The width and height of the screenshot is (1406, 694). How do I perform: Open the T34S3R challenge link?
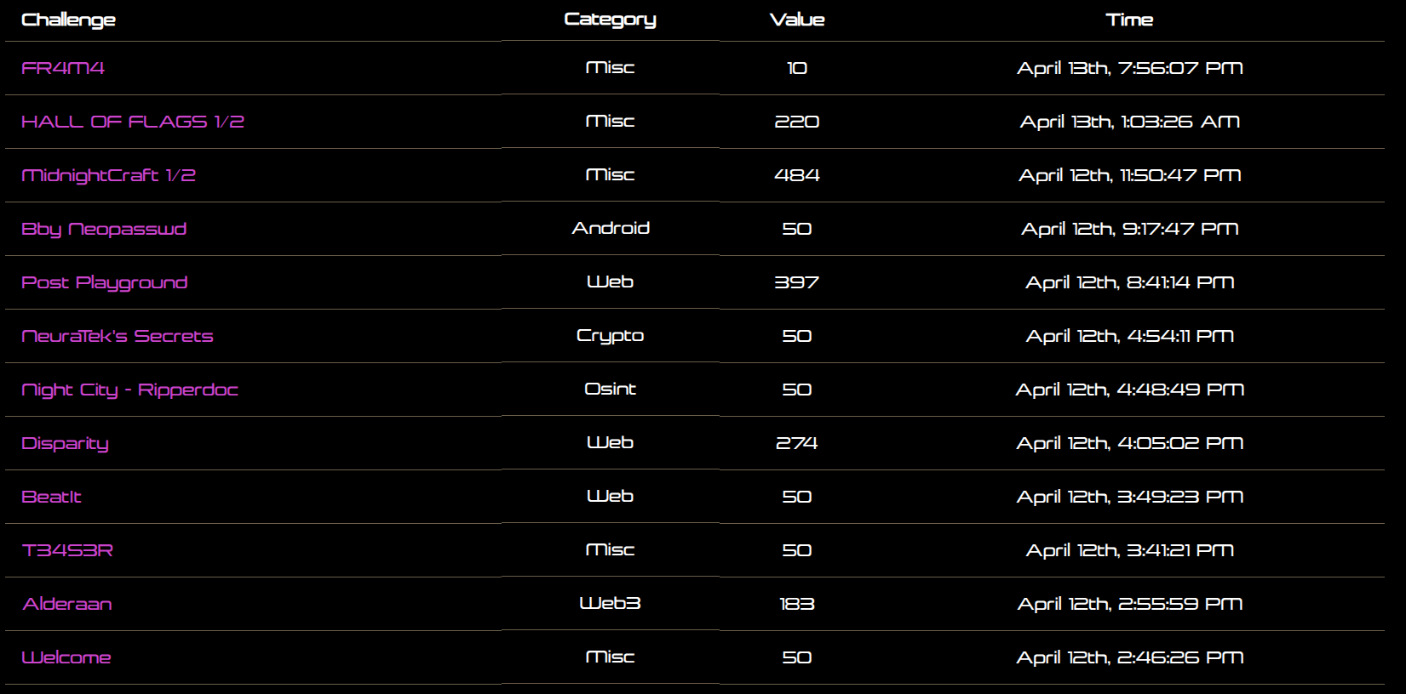pos(67,550)
